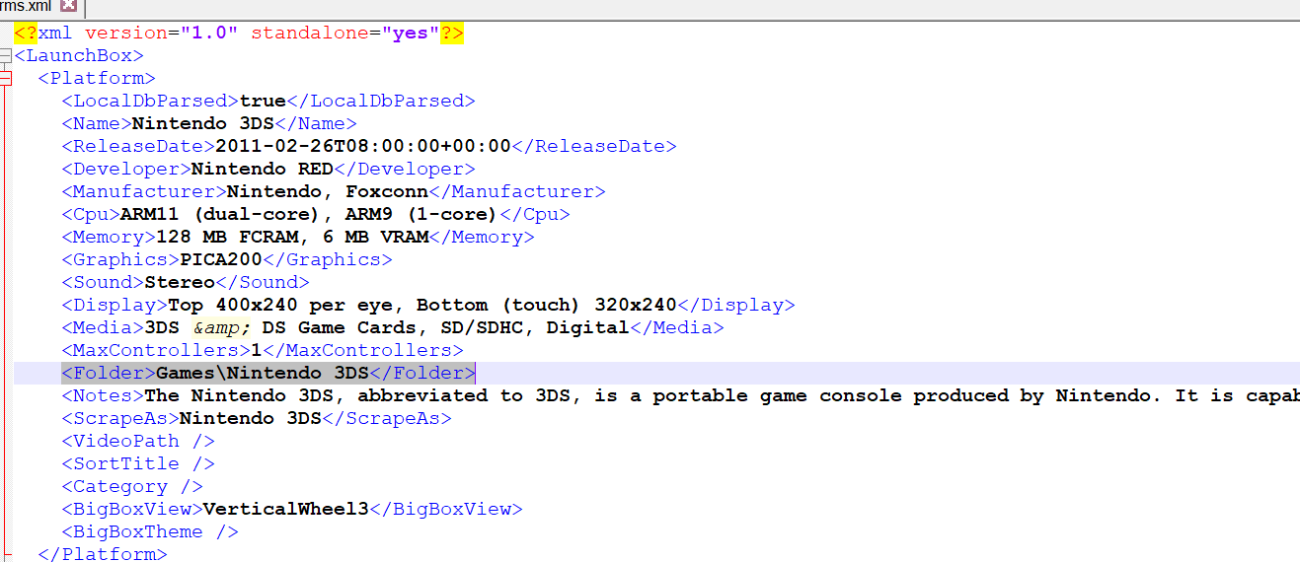The image size is (1300, 562).
Task: Click the highlighted opening Folder tag
Action: point(109,373)
